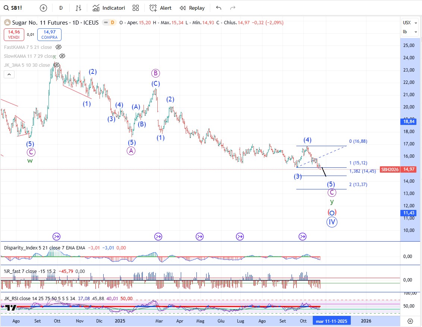Open the lb unit dropdown
Image resolution: width=422 pixels, height=327 pixels.
tap(410, 32)
